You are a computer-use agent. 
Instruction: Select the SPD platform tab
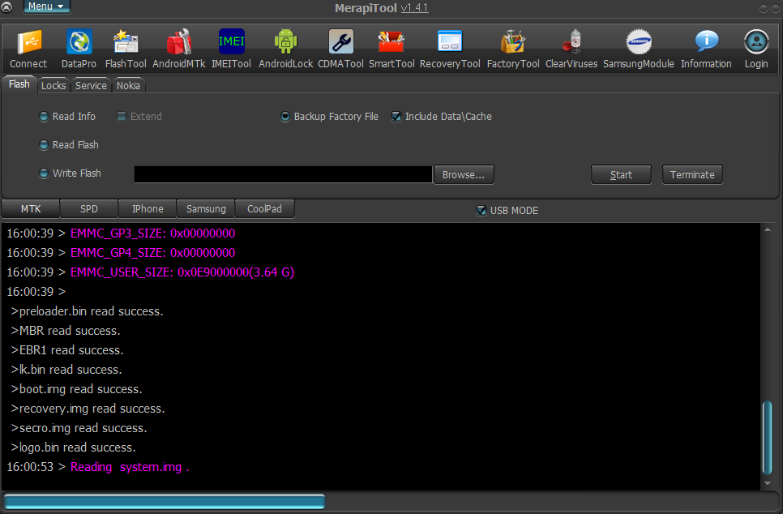[89, 209]
